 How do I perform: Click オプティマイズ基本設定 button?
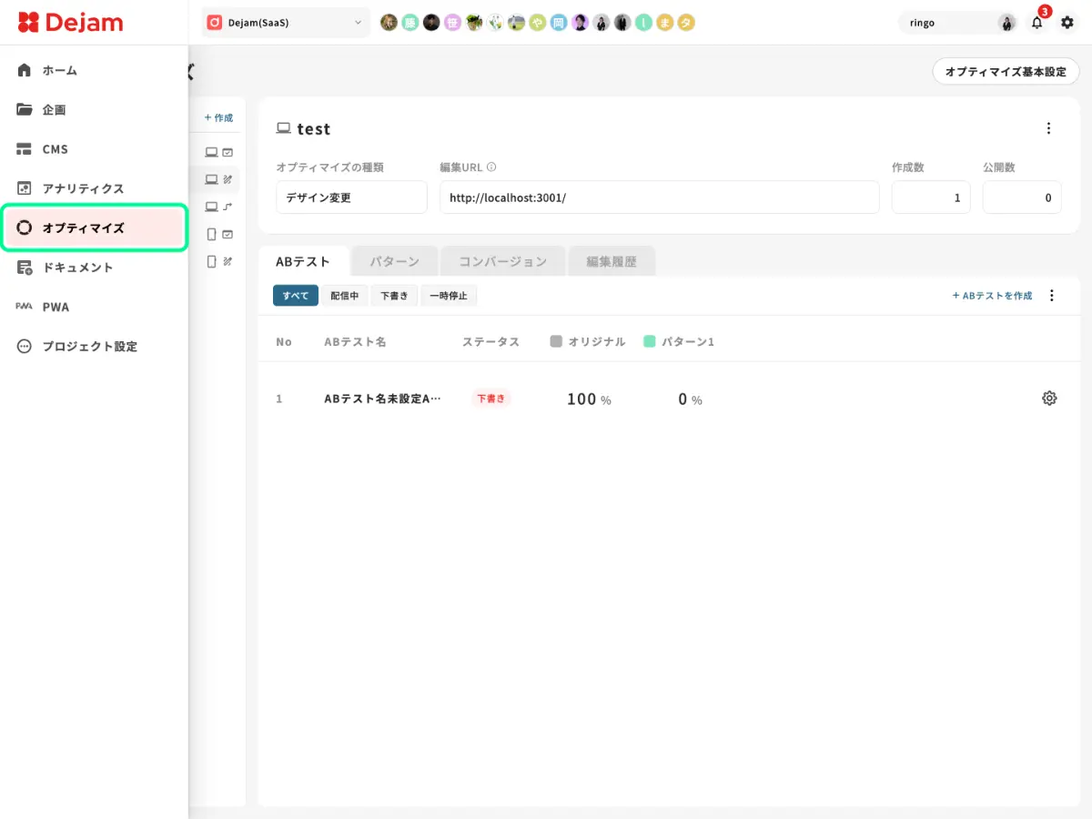1006,71
